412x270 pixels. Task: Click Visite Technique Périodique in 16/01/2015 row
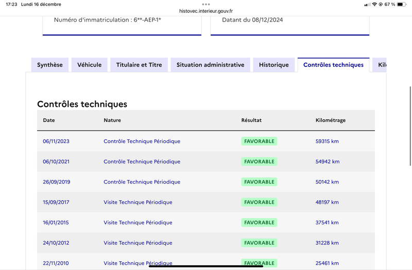[138, 223]
